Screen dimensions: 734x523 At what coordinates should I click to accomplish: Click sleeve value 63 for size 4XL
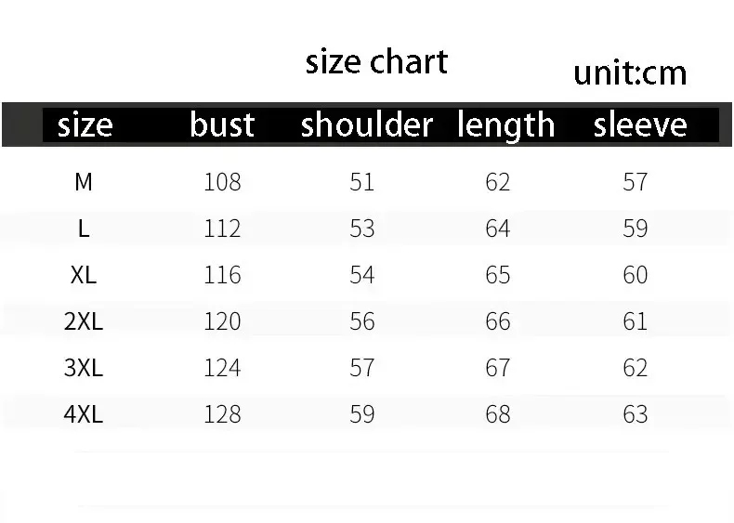(635, 414)
